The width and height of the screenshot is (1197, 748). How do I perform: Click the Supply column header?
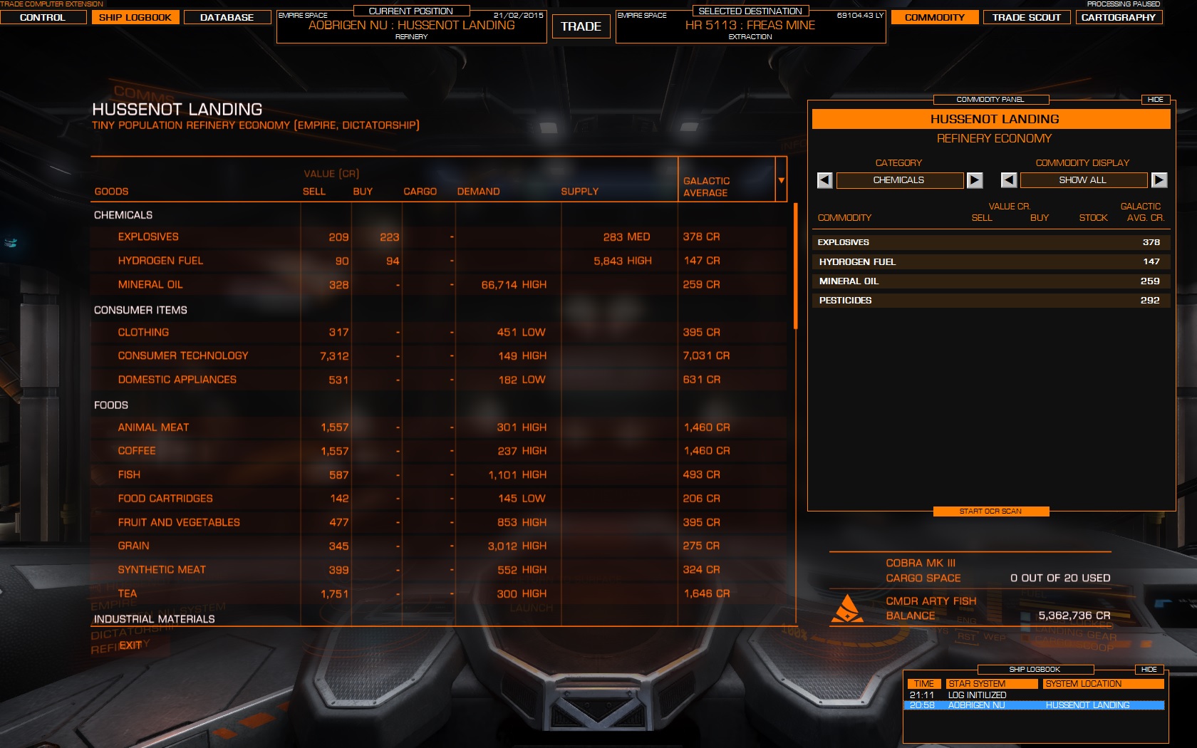[x=580, y=192]
